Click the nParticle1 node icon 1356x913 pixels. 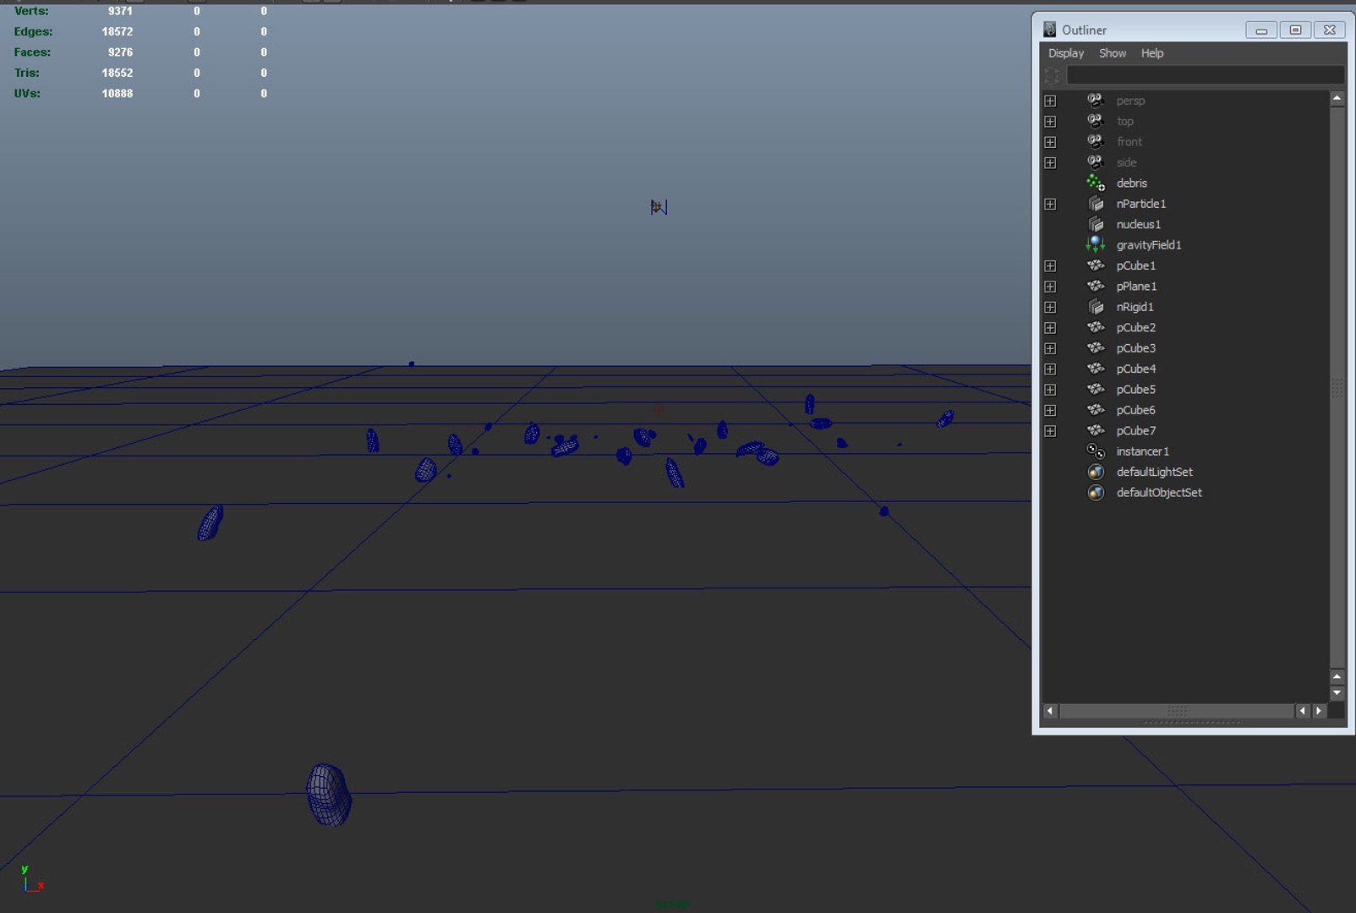[1096, 204]
